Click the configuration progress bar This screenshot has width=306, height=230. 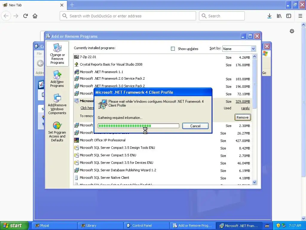(x=138, y=126)
